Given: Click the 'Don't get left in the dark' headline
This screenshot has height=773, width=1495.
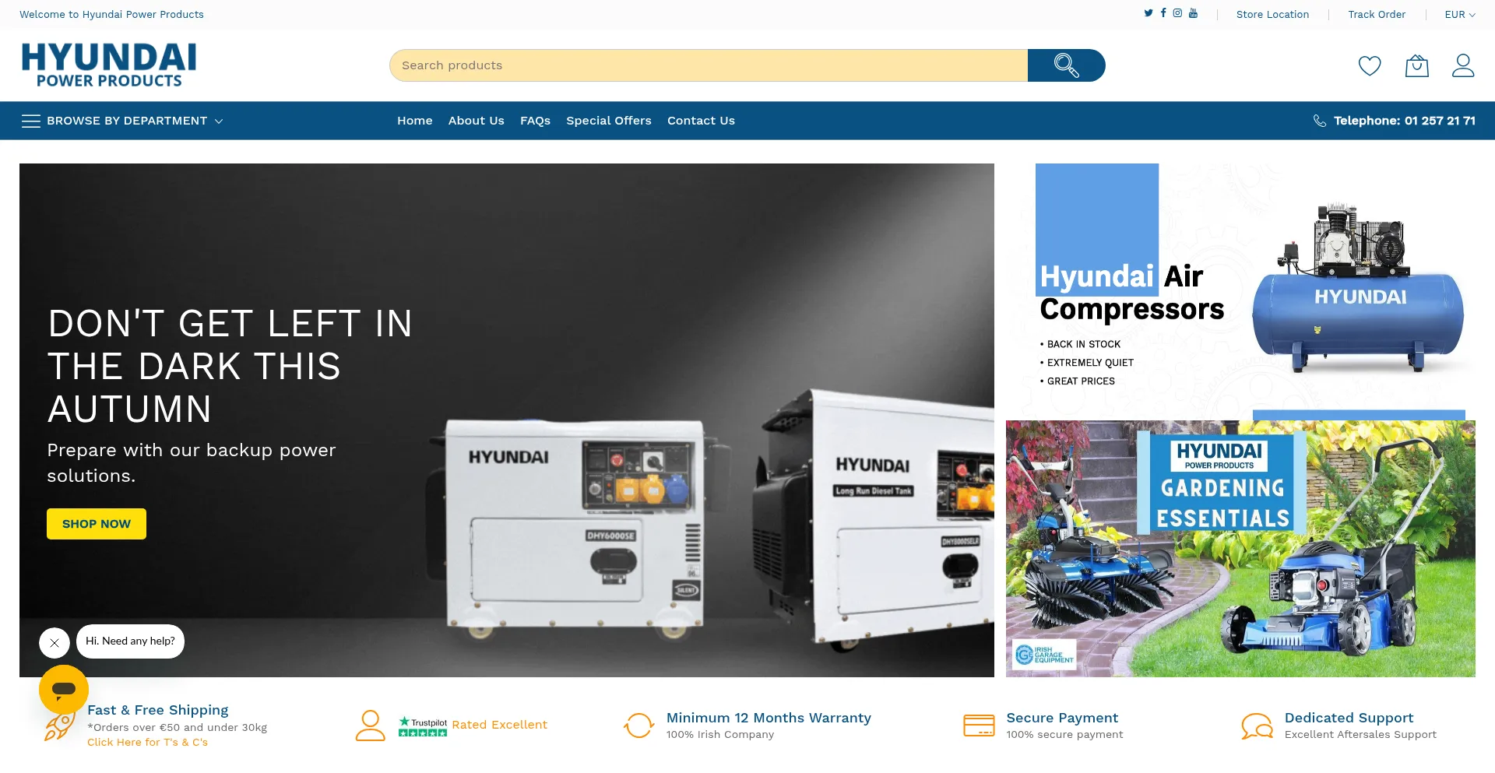Looking at the screenshot, I should [230, 367].
